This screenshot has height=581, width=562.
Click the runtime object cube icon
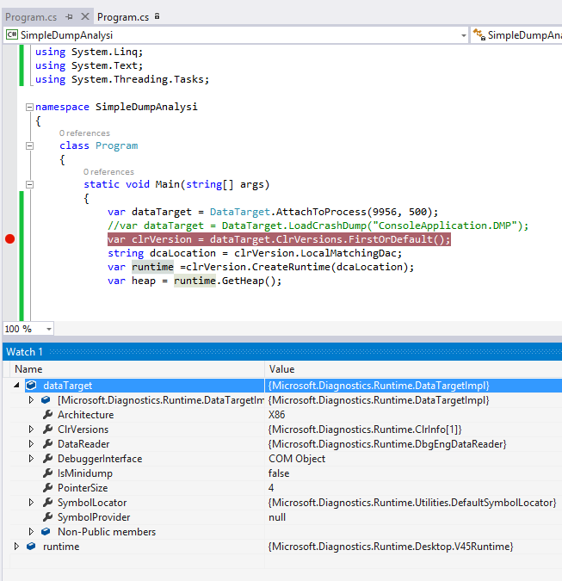click(31, 547)
